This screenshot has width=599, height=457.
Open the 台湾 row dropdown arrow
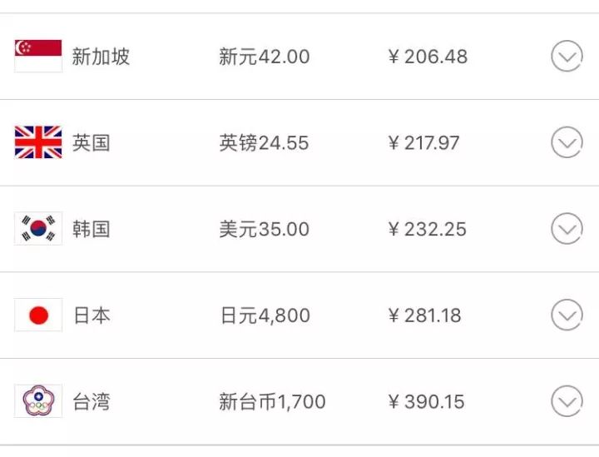click(x=567, y=402)
